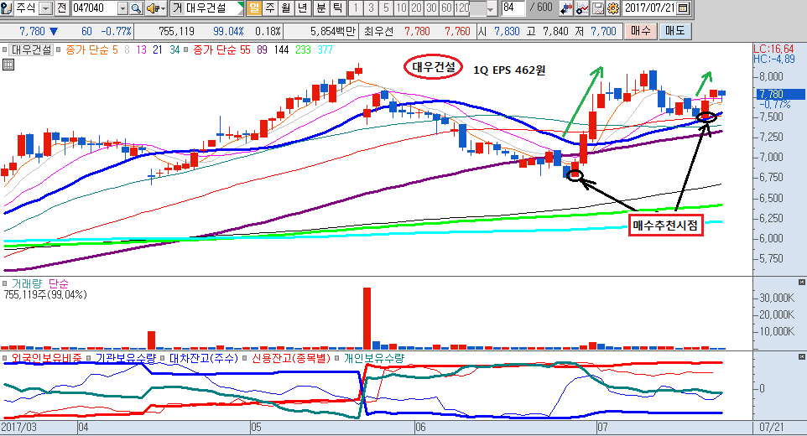
Task: Select the 일 daily period tab
Action: click(x=253, y=8)
